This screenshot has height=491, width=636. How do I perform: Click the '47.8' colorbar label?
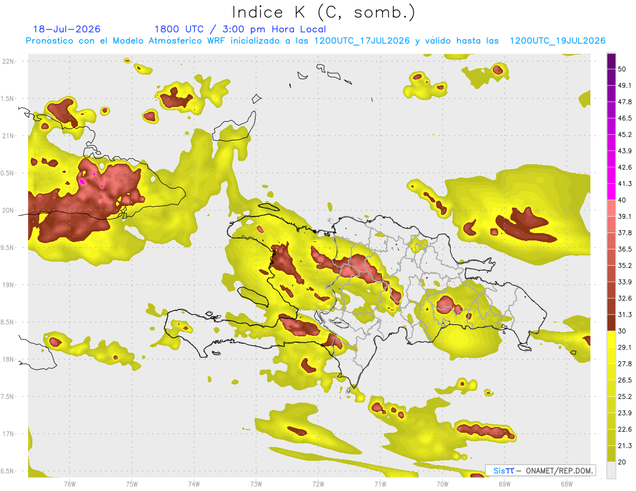pos(625,102)
